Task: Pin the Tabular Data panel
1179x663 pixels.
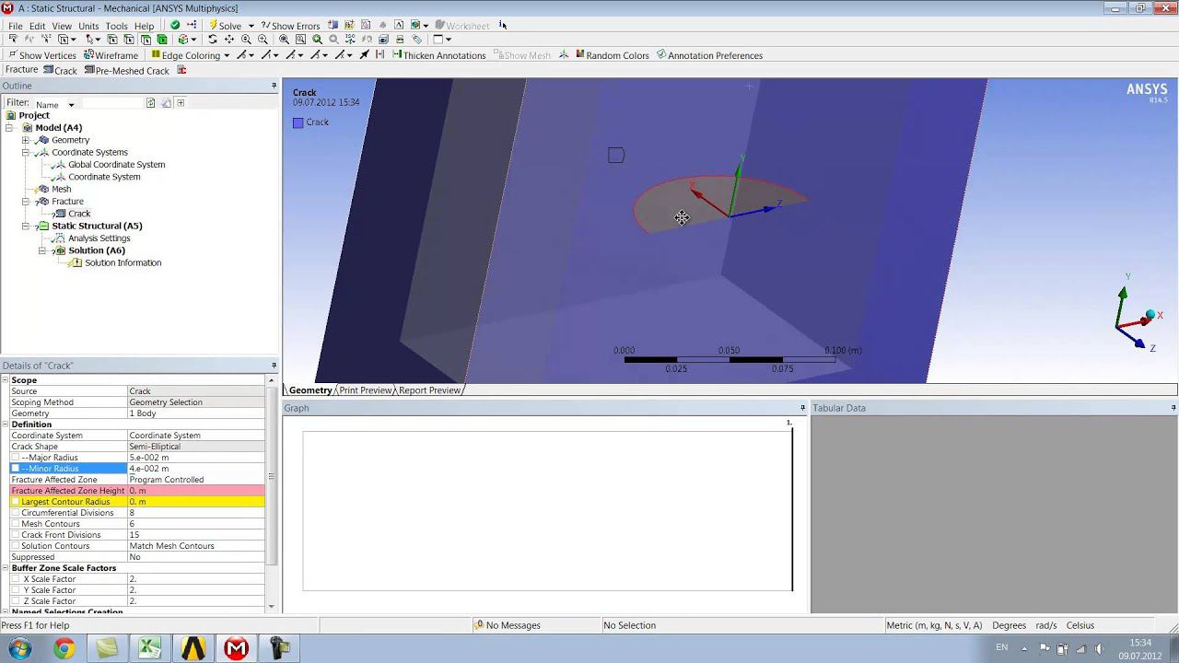Action: (1173, 408)
